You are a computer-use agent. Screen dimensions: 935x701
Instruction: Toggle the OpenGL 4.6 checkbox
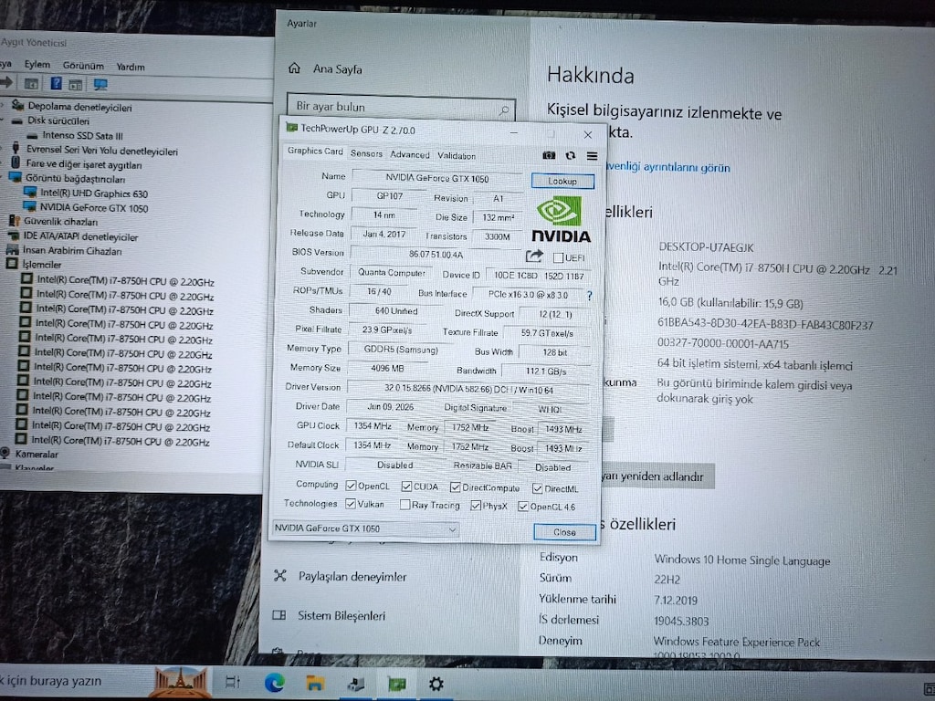pos(523,507)
